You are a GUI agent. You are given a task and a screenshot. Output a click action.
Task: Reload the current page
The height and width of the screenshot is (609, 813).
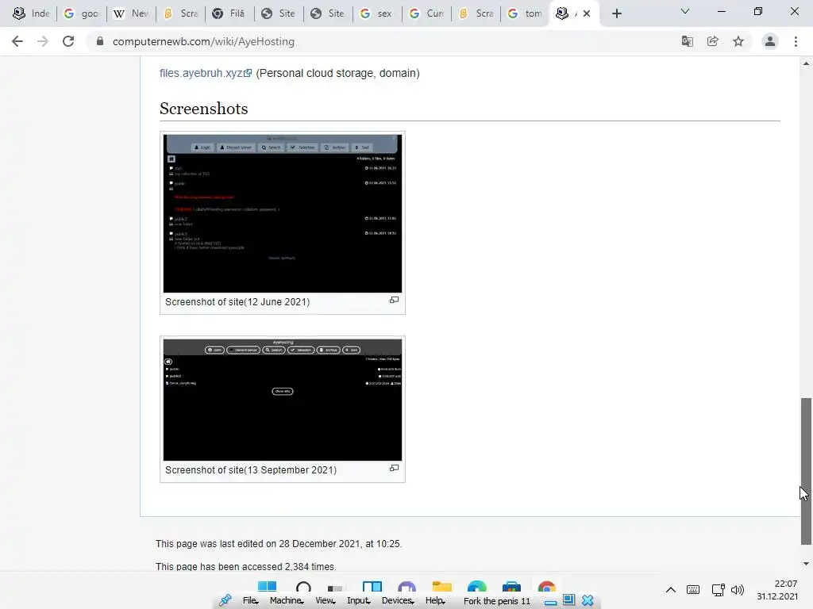pos(68,41)
